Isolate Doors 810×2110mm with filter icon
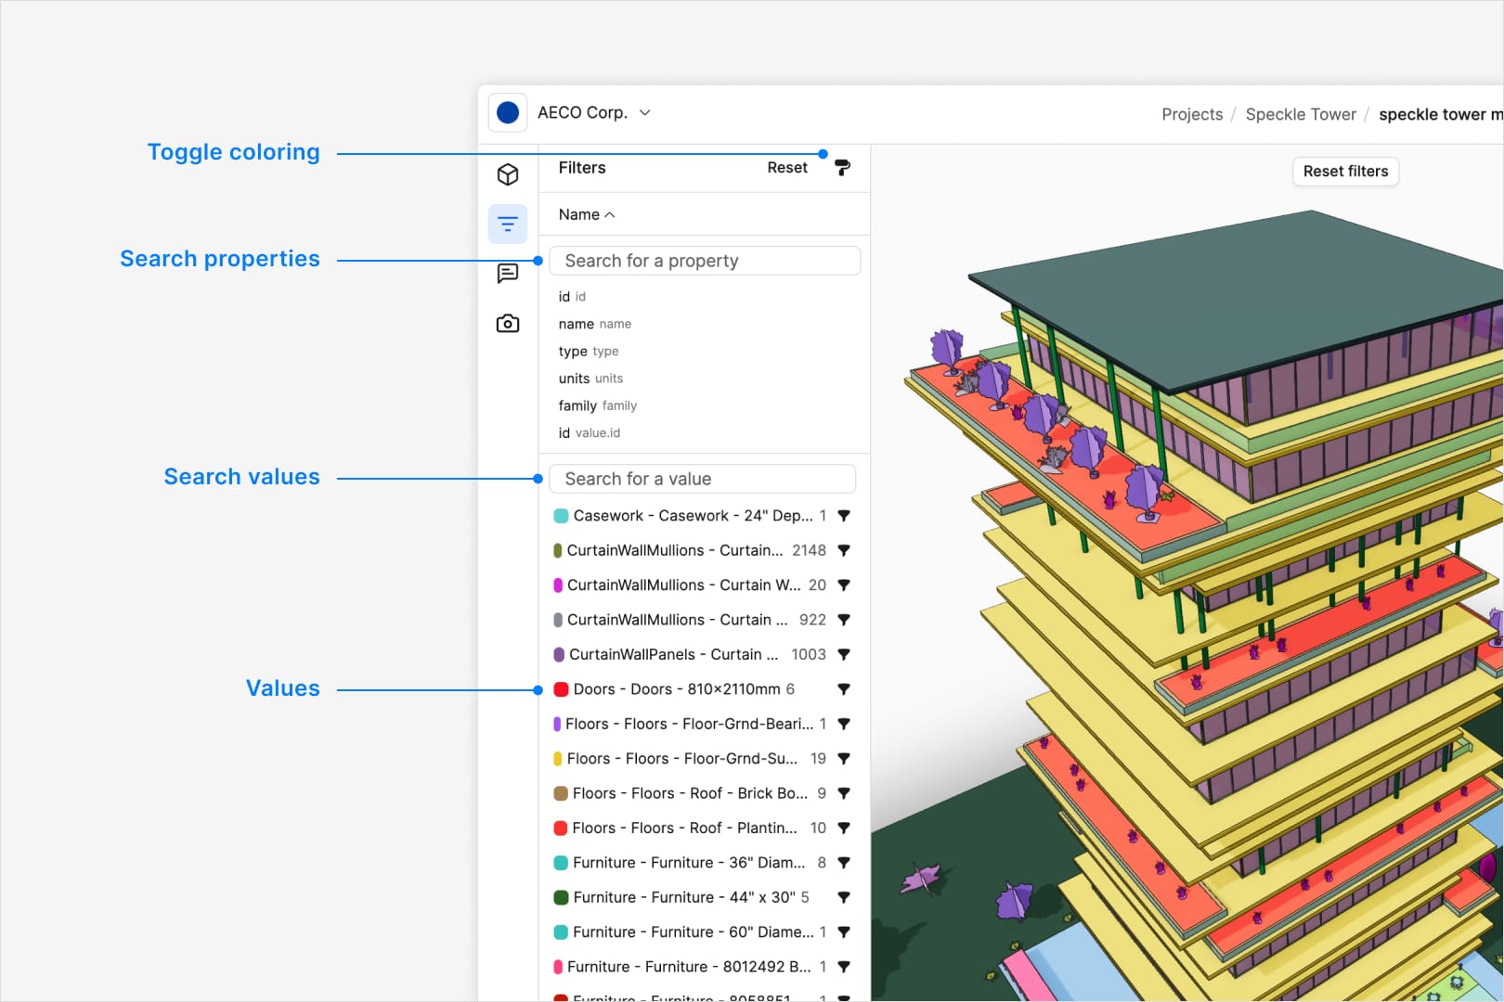This screenshot has width=1504, height=1002. coord(844,689)
